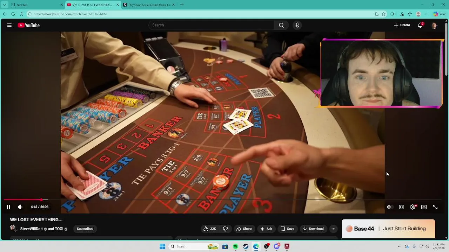The width and height of the screenshot is (449, 252).
Task: Open YouTube account avatar menu
Action: 434,25
